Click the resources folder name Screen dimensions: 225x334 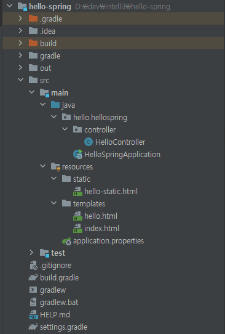click(77, 167)
